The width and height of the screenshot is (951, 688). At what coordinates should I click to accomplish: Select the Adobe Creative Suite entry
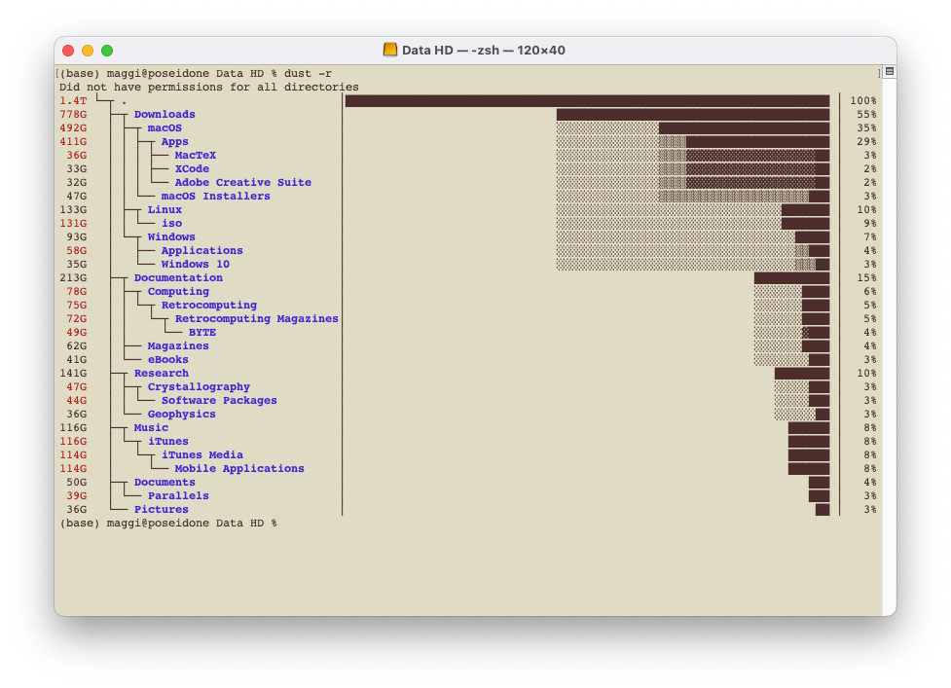pos(242,183)
